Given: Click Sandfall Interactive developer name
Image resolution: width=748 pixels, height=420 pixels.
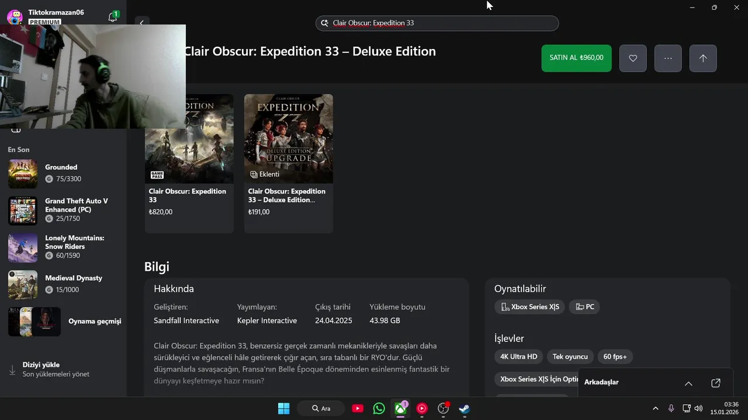Looking at the screenshot, I should 186,320.
